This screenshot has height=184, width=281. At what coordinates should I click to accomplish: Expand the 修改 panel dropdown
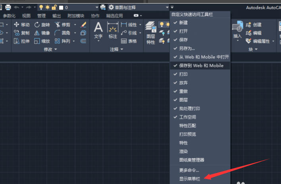[50, 49]
